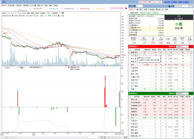This screenshot has height=139, width=194.
Task: Toggle the padlock icon beside 日期
Action: point(169,6)
